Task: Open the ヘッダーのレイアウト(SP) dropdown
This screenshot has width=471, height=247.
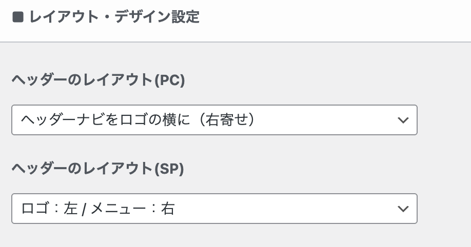Action: coord(214,209)
